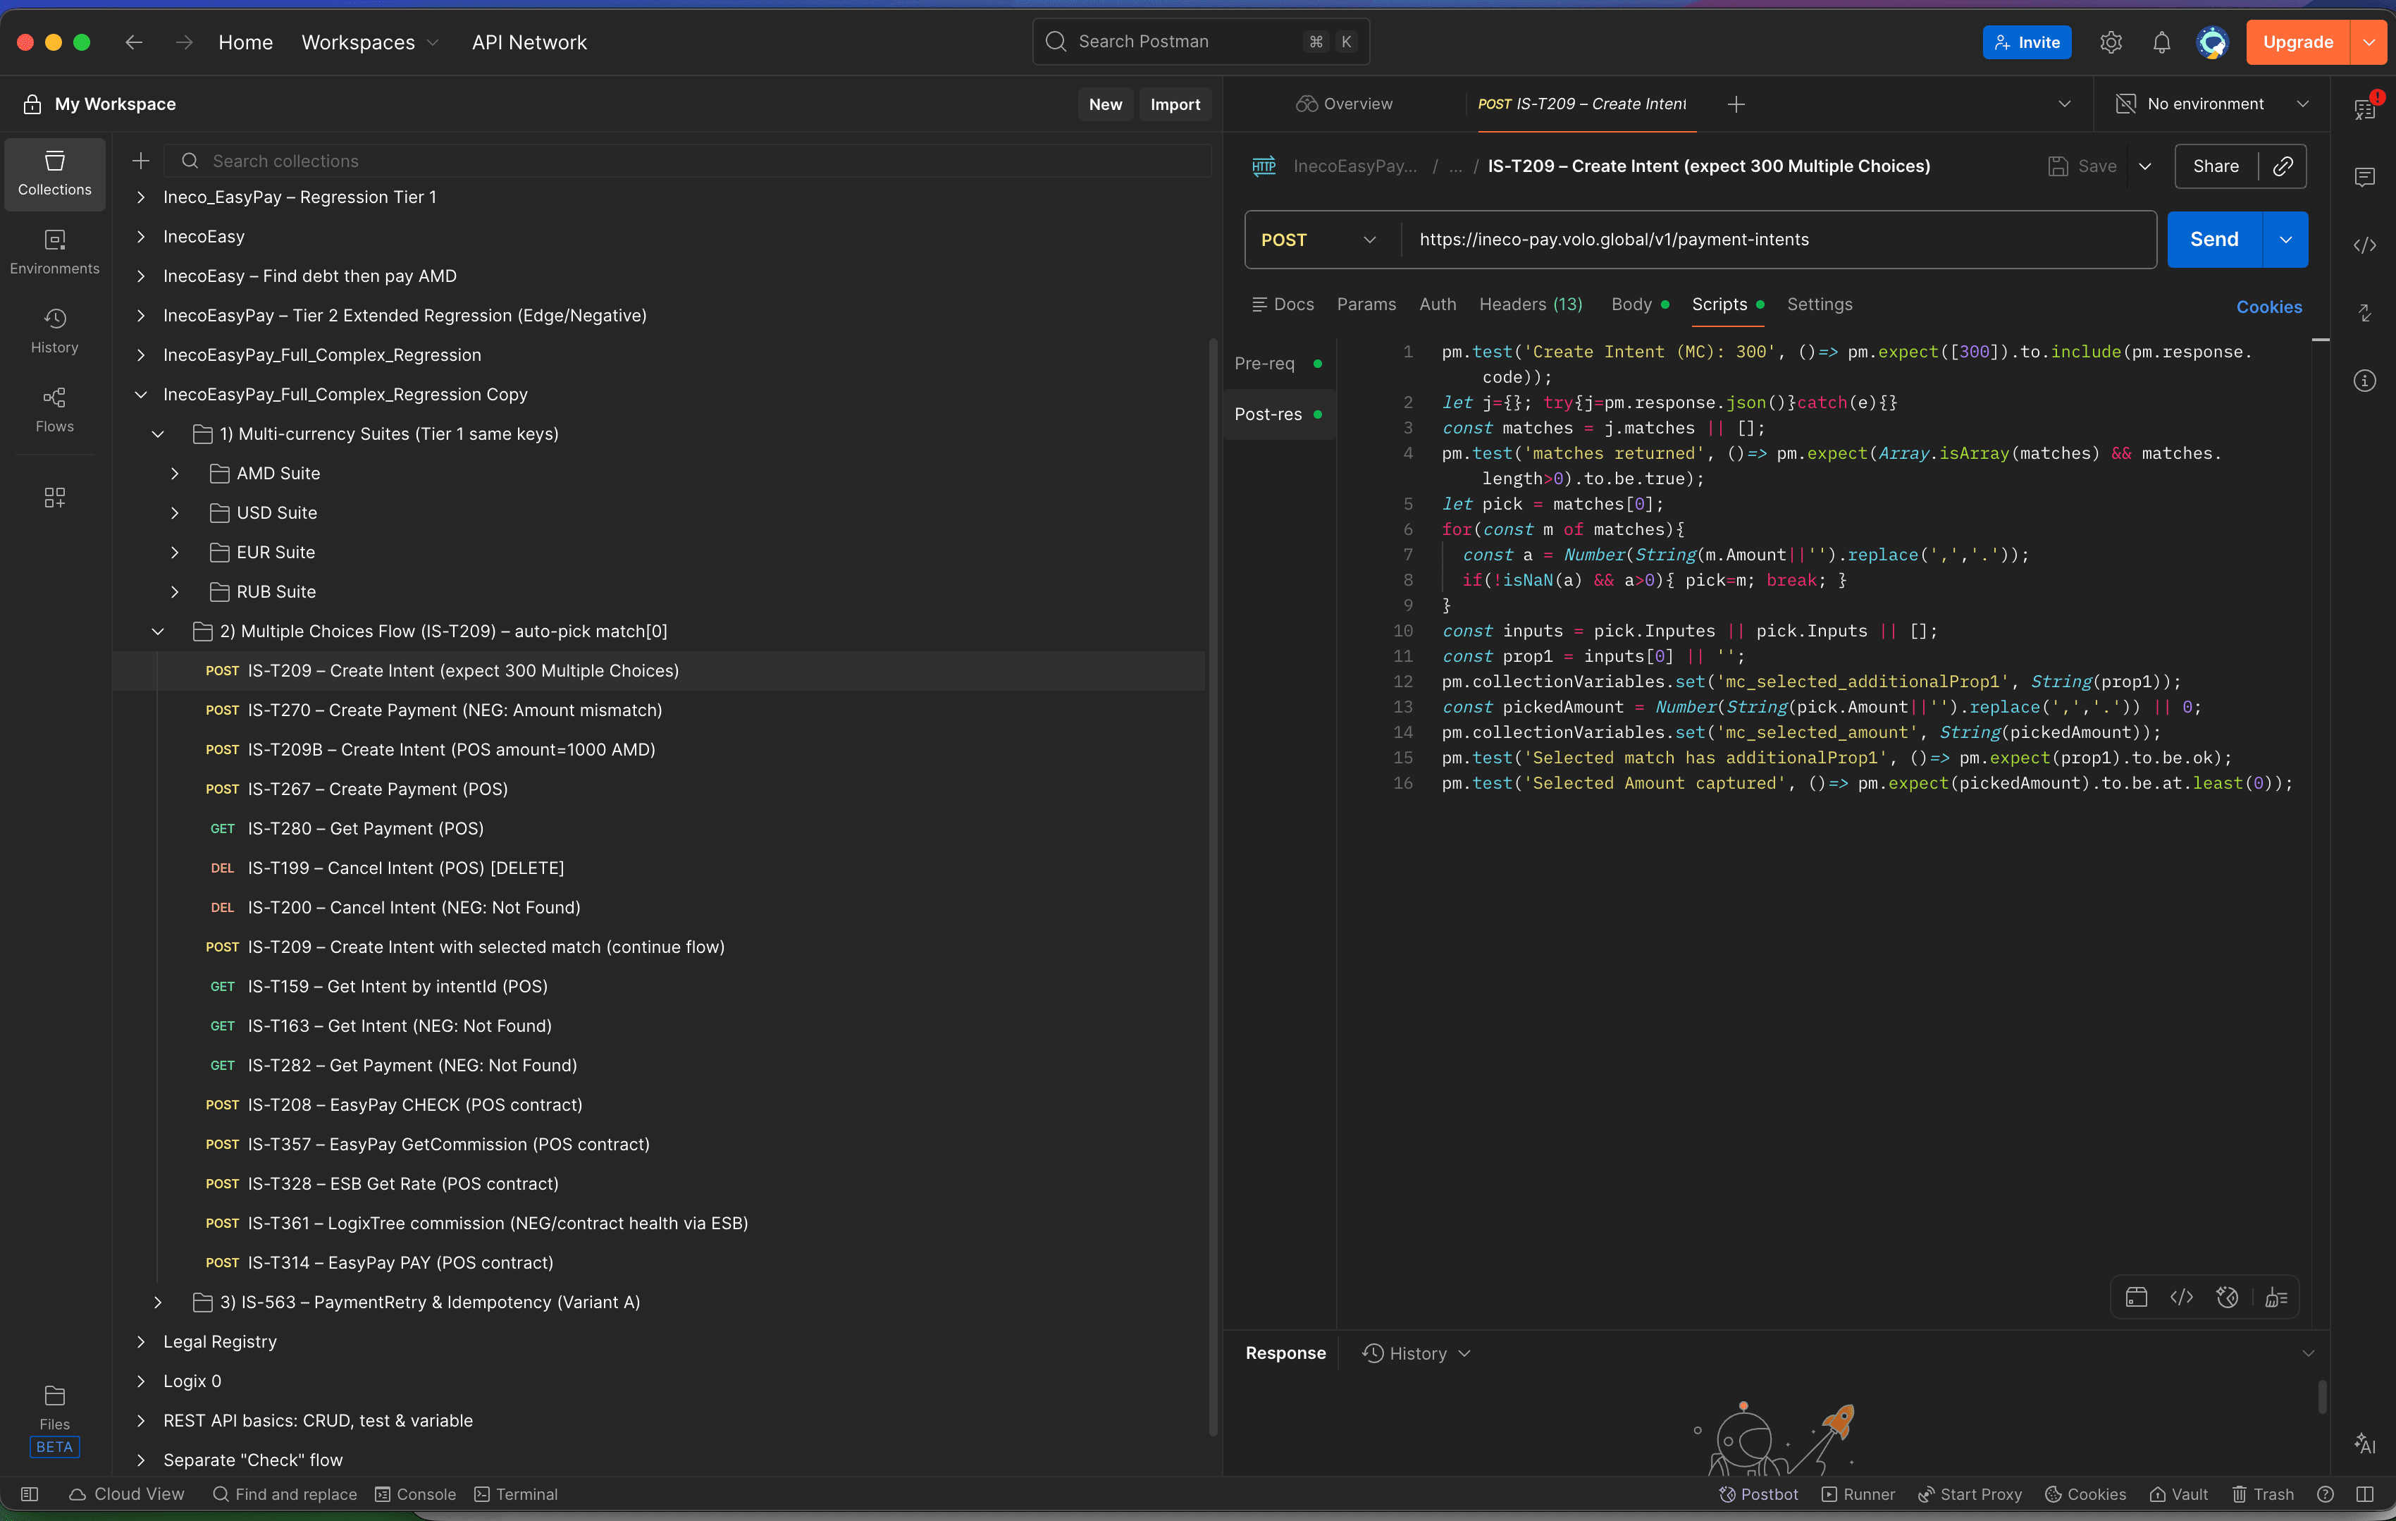
Task: Open the Save options dropdown arrow
Action: [2145, 166]
